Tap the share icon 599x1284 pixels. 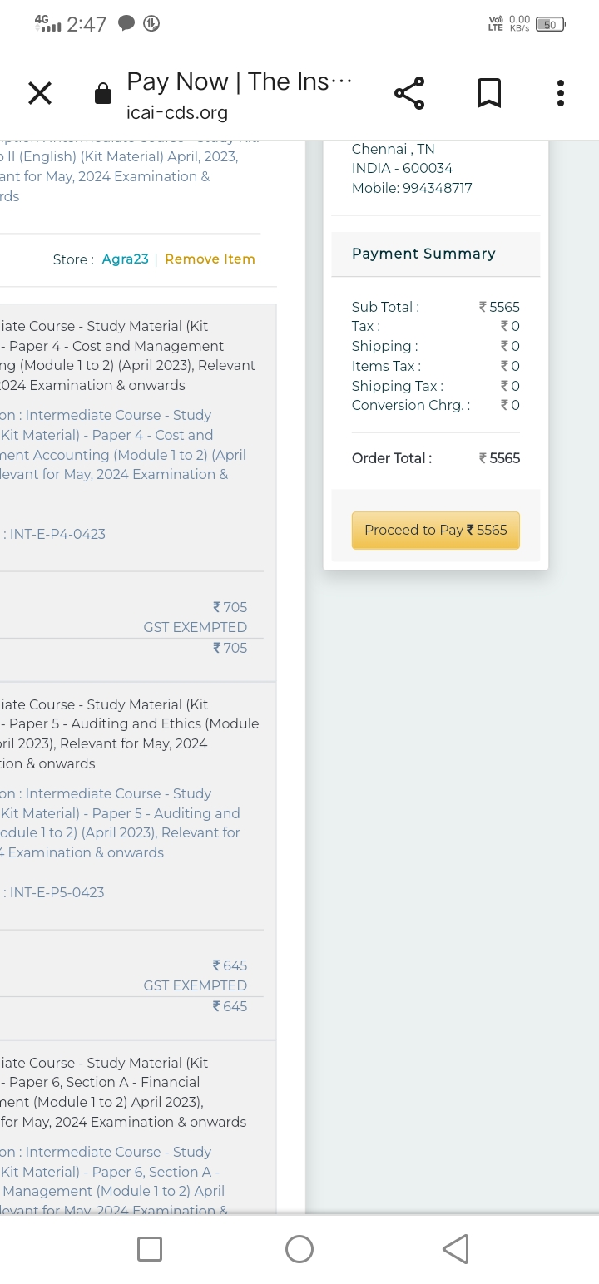(409, 93)
